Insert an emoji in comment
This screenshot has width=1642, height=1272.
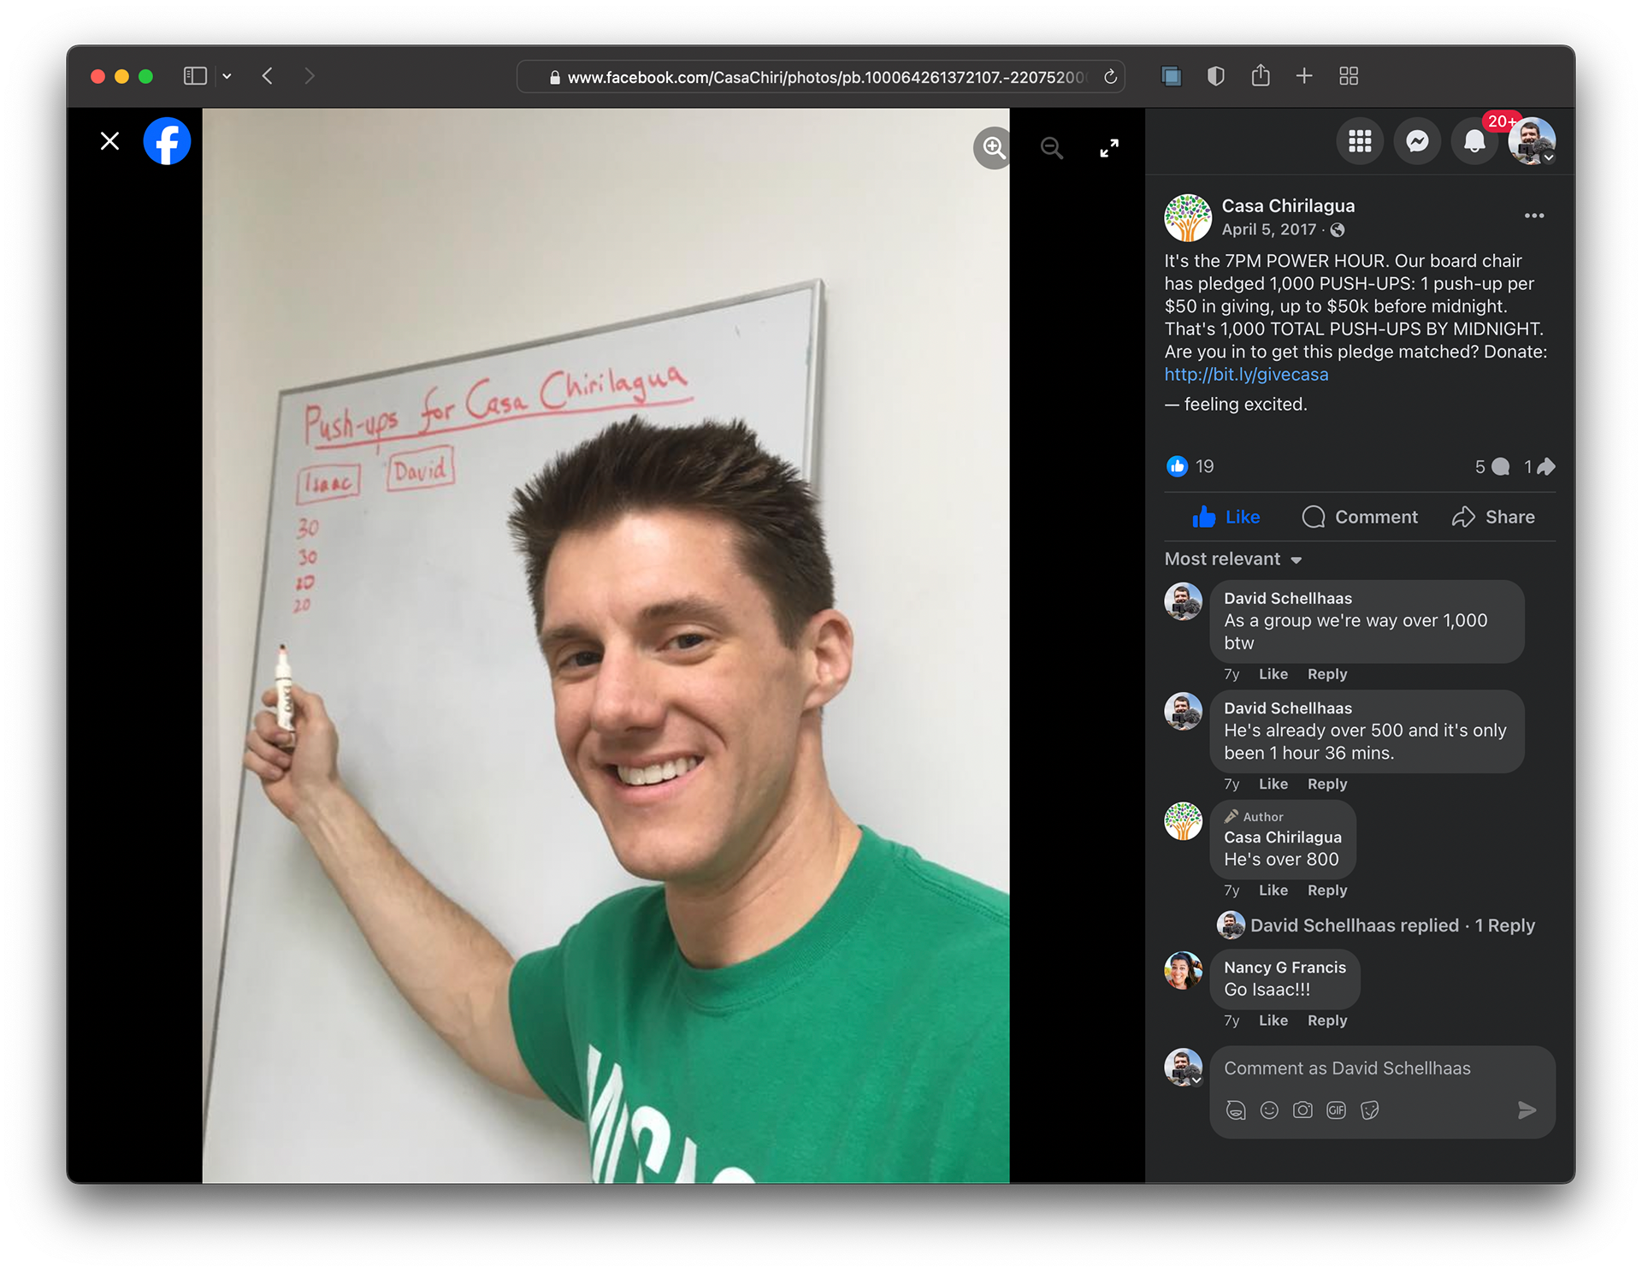coord(1269,1111)
